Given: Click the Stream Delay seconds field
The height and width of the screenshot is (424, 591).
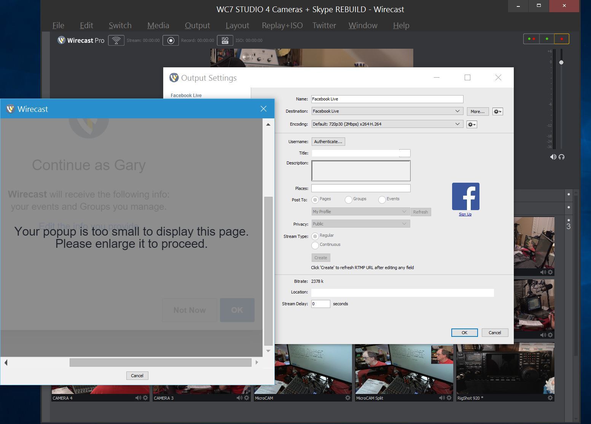Looking at the screenshot, I should coord(320,304).
